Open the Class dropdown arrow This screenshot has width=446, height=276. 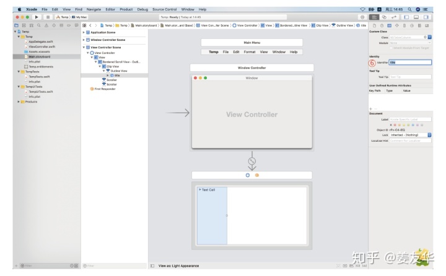click(x=429, y=37)
